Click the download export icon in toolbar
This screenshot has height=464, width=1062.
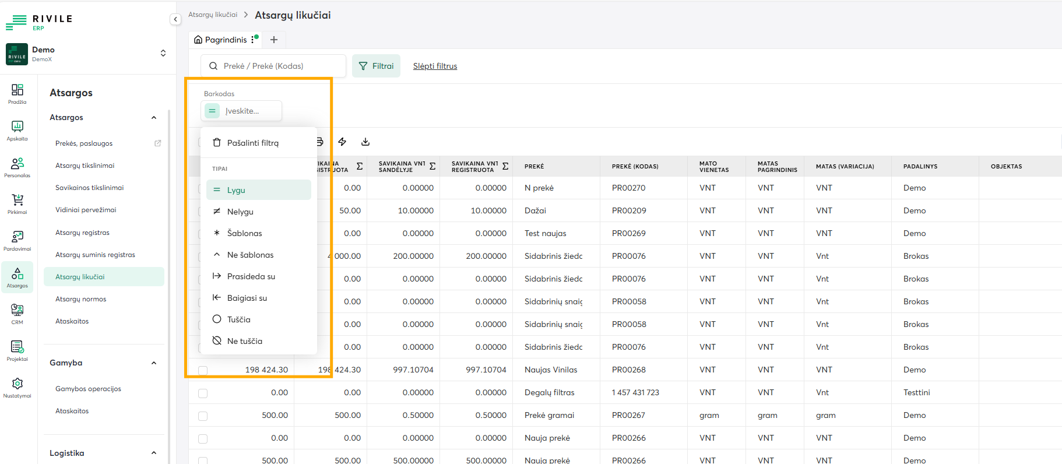click(365, 142)
